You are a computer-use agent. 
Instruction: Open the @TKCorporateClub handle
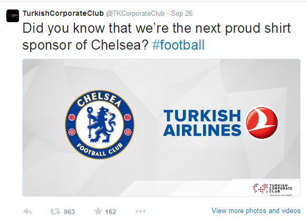tap(135, 13)
